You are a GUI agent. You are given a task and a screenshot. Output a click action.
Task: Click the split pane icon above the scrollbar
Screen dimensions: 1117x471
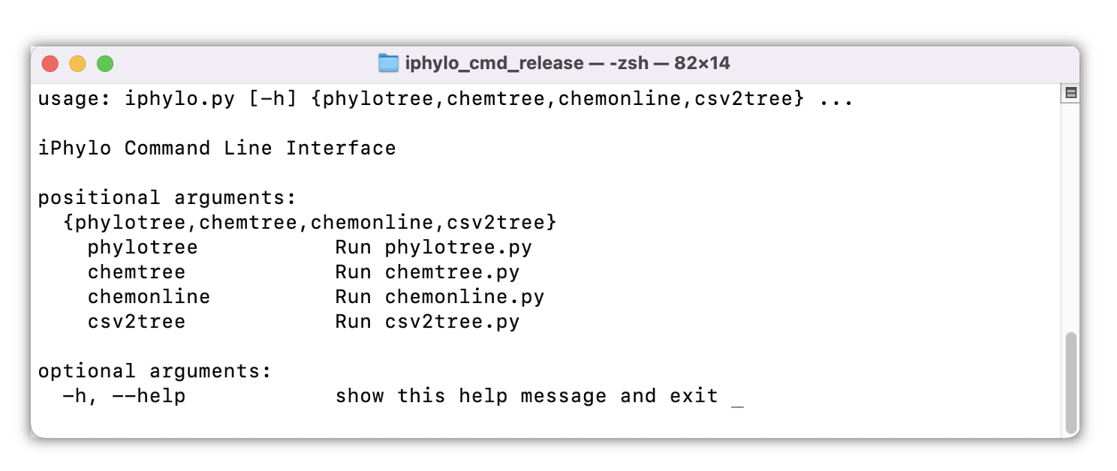pyautogui.click(x=1071, y=93)
